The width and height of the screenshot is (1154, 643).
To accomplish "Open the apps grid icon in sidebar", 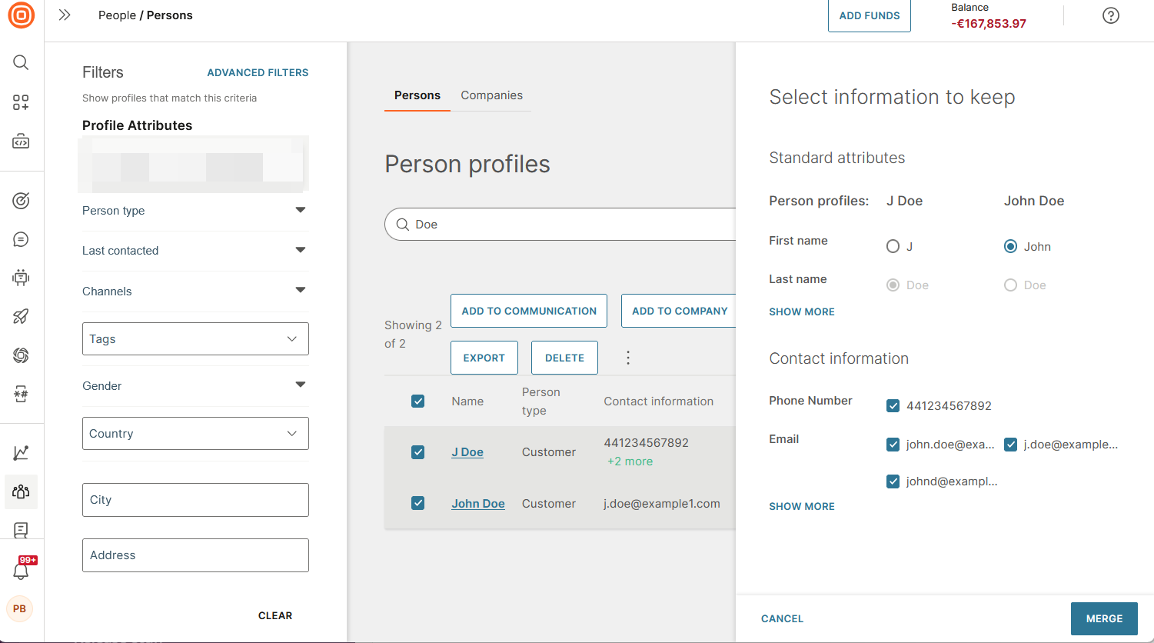I will coord(21,102).
